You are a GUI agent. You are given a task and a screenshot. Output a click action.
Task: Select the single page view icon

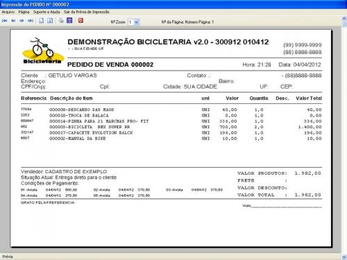42,21
